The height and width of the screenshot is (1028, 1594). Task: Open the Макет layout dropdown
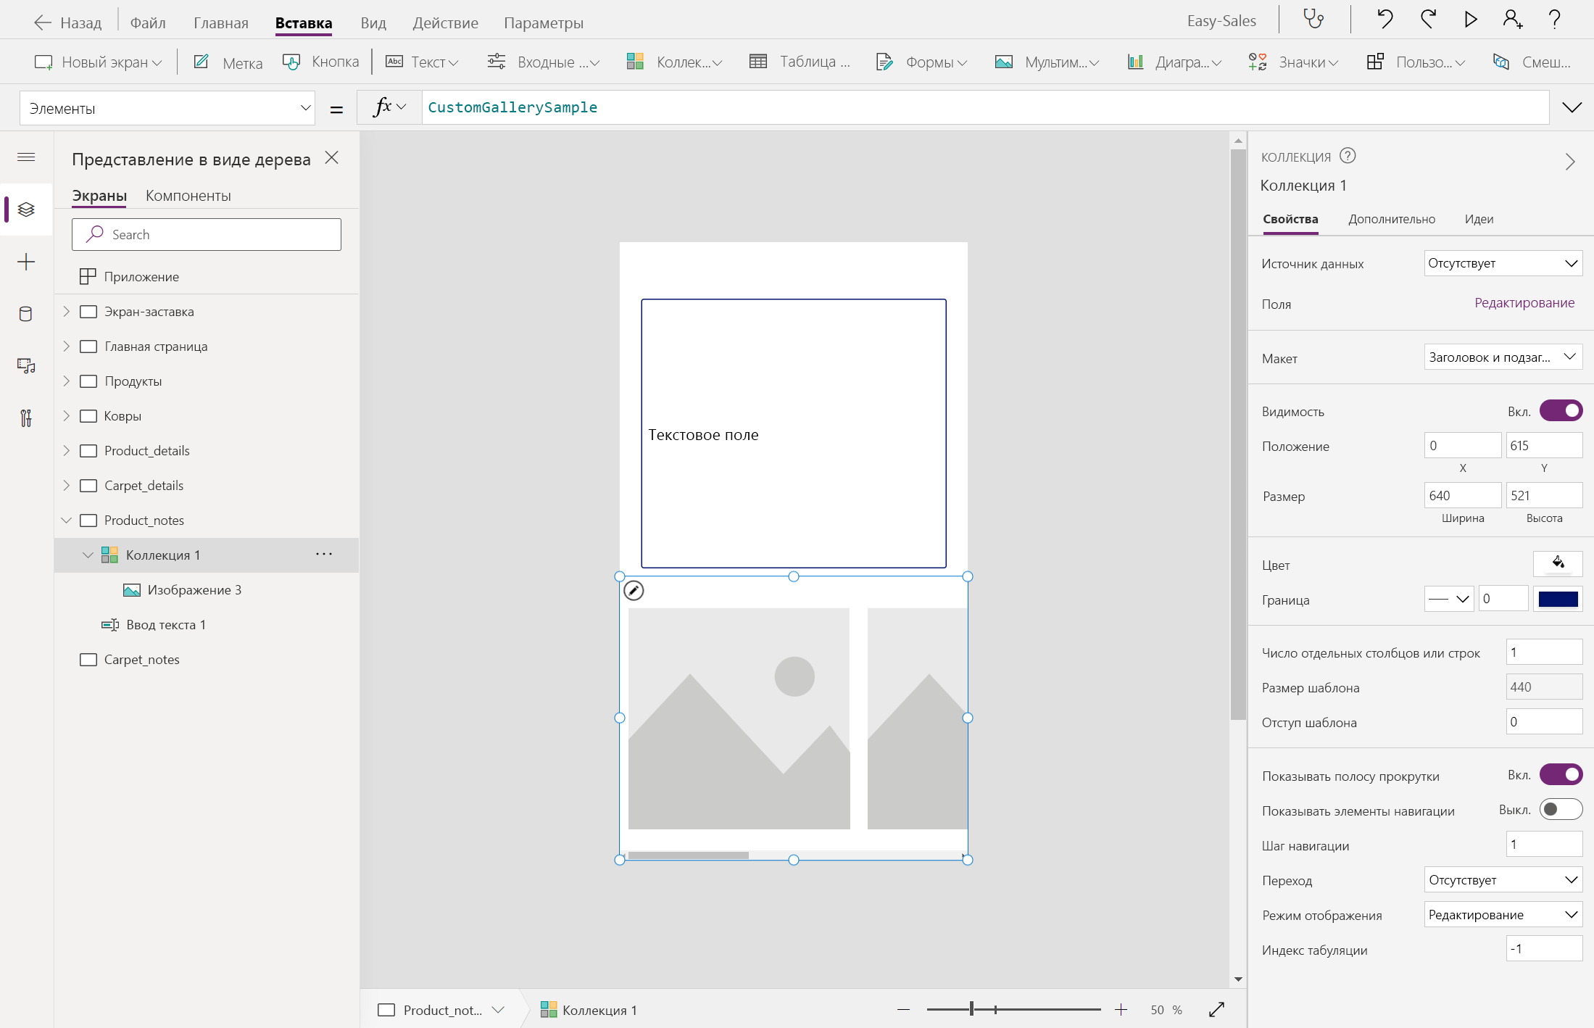[x=1502, y=357]
